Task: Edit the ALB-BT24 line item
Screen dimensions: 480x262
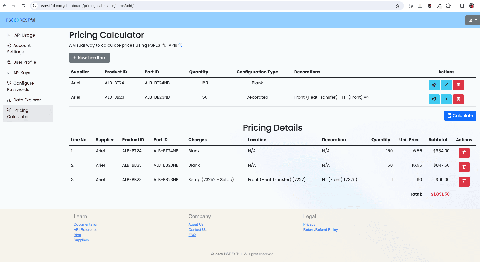Action: pos(446,85)
